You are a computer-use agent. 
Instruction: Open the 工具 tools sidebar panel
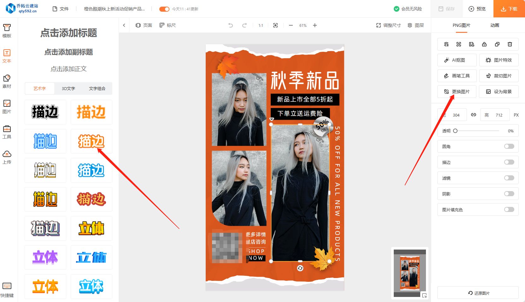click(x=7, y=132)
